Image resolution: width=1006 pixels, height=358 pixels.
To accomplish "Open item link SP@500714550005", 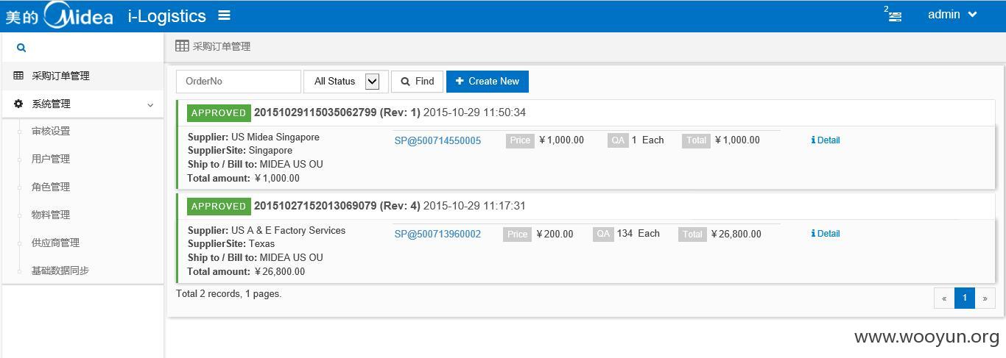I will 437,140.
